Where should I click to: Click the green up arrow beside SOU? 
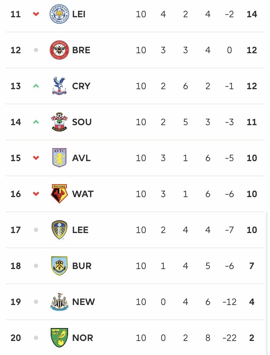click(36, 122)
